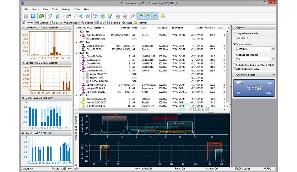The image size is (297, 172).
Task: Close the Channels and Spectrum pane with X
Action: [76, 165]
